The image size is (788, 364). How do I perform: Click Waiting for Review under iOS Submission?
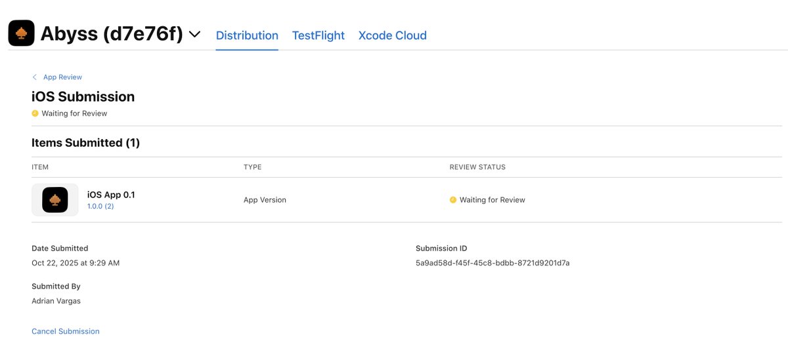(x=74, y=113)
